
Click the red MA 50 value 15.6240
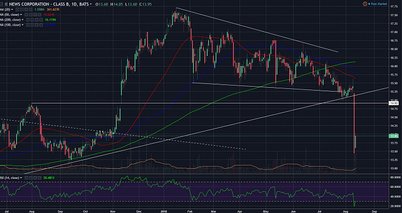click(49, 15)
